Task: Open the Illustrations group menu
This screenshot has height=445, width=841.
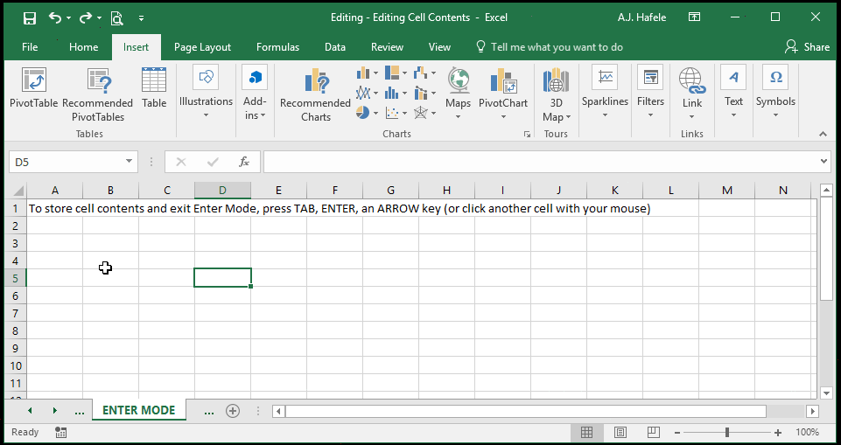Action: 206,92
